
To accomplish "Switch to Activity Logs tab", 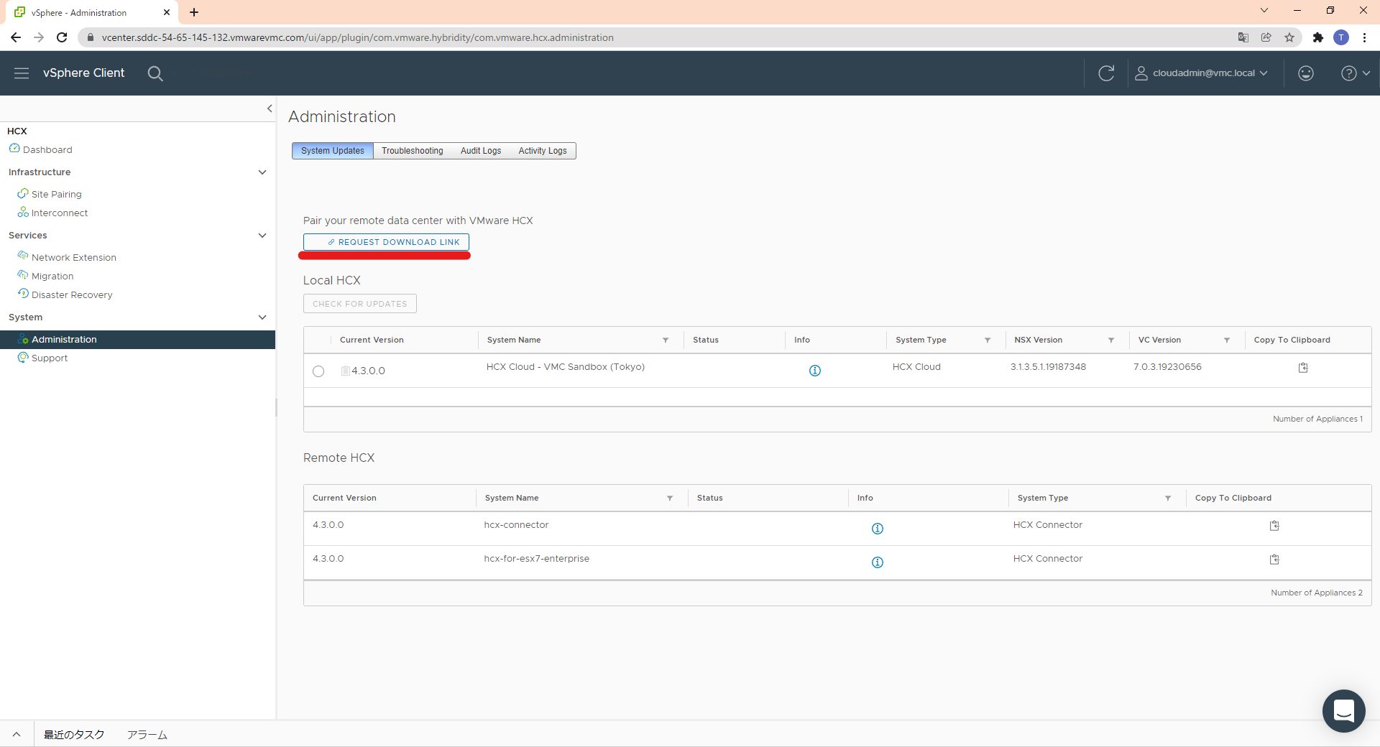I will click(543, 151).
